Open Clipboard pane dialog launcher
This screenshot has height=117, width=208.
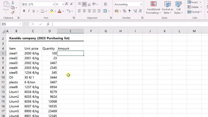tap(18, 18)
